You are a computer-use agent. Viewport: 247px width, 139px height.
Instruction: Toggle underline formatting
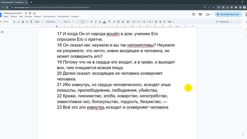point(100,22)
